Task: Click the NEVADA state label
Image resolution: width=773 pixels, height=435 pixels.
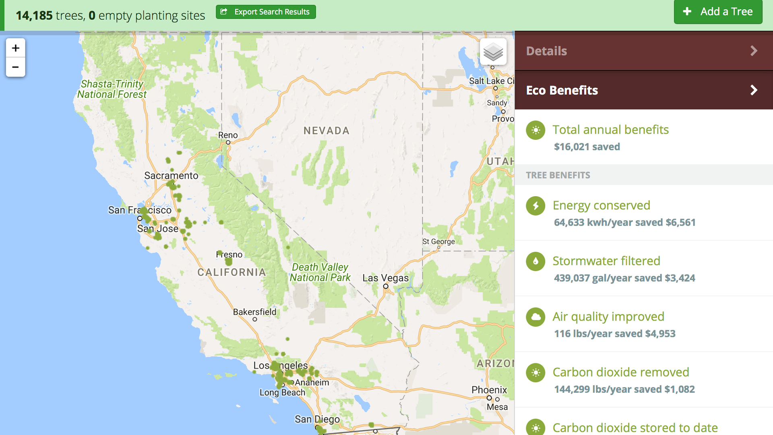Action: pyautogui.click(x=327, y=130)
